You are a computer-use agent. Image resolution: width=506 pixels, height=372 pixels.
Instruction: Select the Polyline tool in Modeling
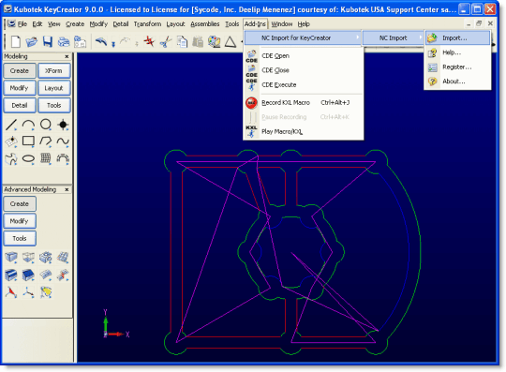[46, 141]
